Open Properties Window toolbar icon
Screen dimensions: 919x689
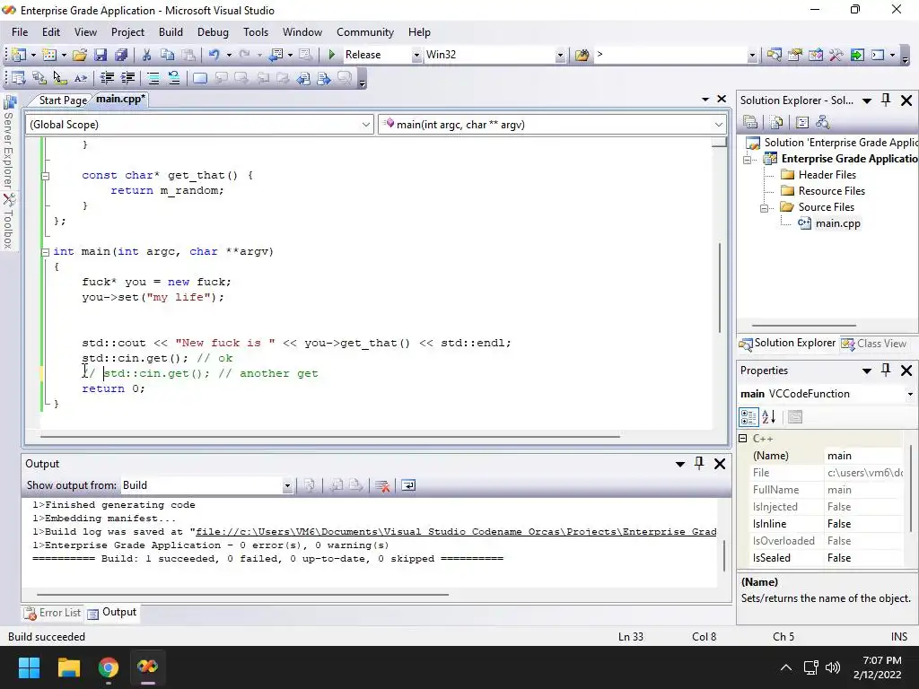click(x=795, y=55)
